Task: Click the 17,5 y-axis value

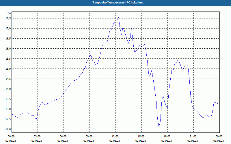Action: click(x=8, y=18)
